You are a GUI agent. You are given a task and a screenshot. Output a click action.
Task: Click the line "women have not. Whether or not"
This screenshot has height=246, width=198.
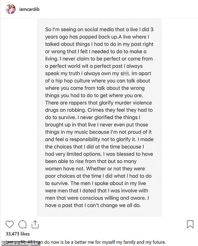[95, 169]
